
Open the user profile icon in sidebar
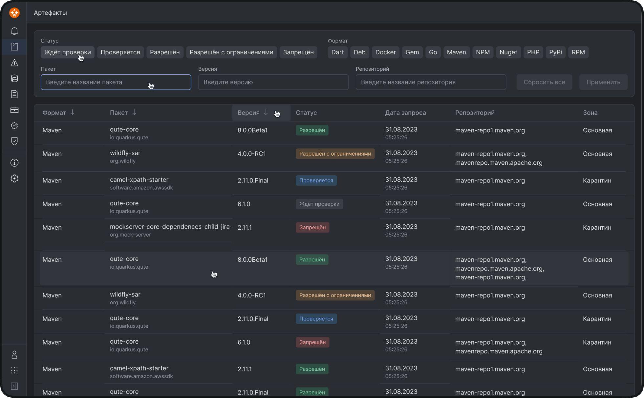click(x=14, y=355)
